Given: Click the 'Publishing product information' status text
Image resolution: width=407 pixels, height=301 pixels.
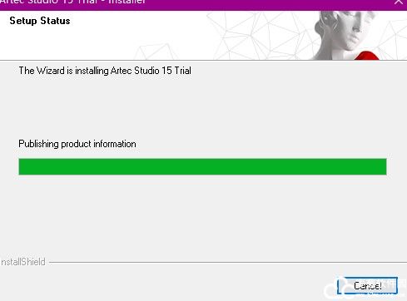Looking at the screenshot, I should tap(77, 144).
